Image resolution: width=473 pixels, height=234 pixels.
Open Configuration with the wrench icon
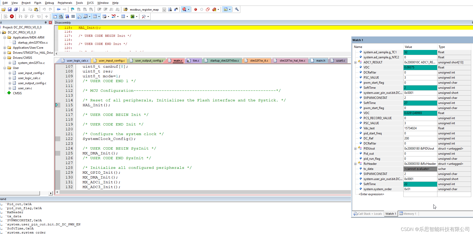pos(237,9)
